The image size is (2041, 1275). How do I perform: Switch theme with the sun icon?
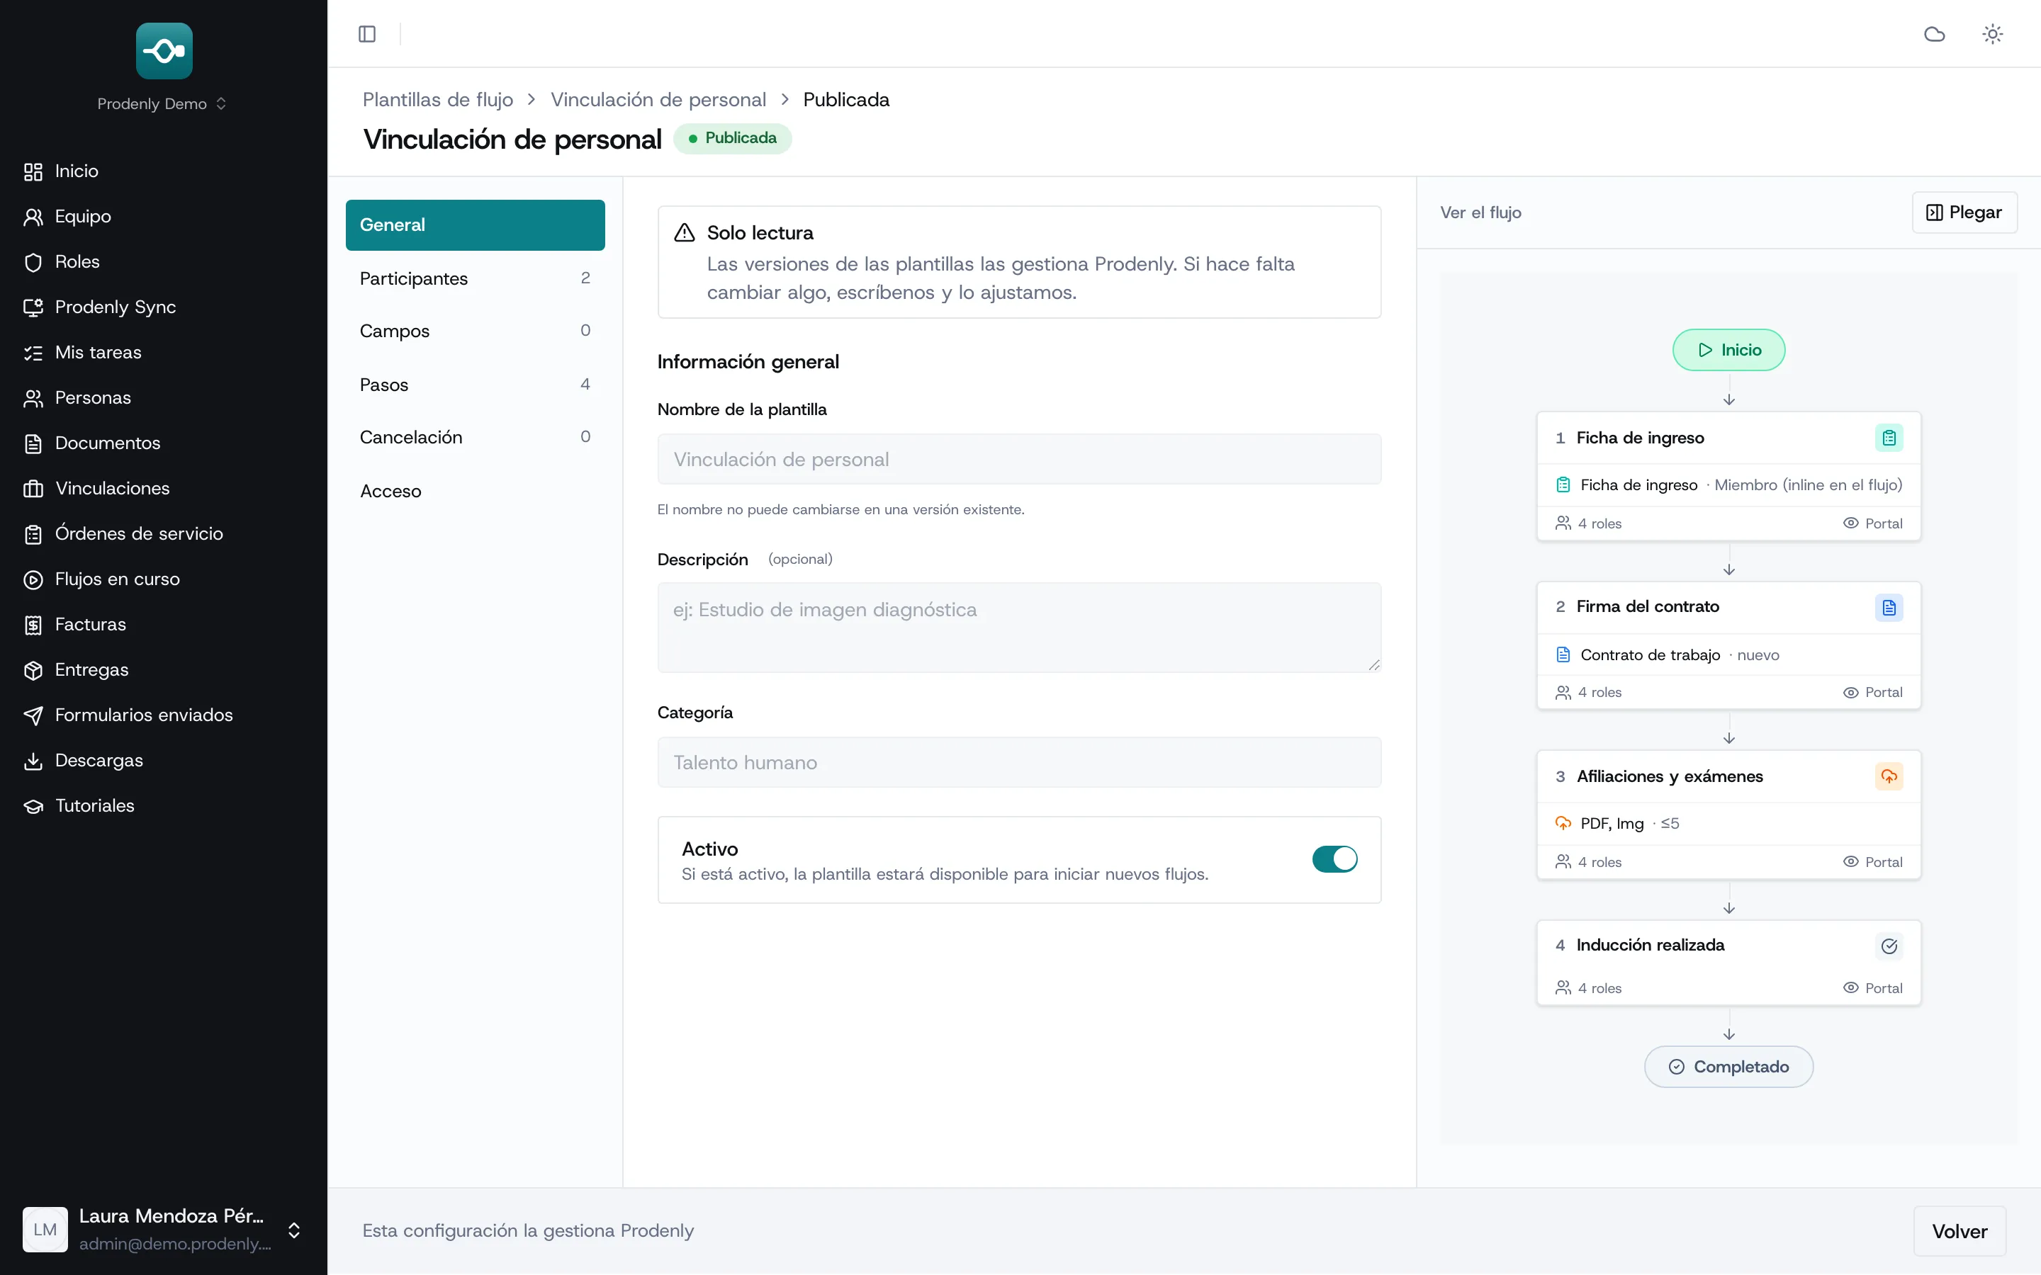click(1992, 34)
